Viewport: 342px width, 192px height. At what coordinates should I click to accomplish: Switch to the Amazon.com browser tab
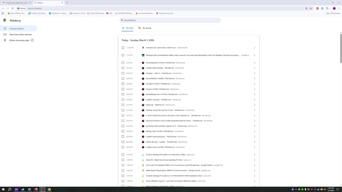(17, 3)
